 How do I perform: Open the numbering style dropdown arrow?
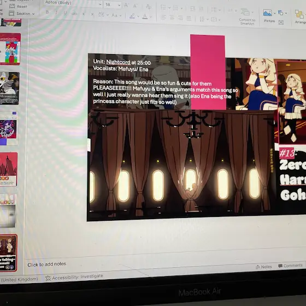point(181,8)
